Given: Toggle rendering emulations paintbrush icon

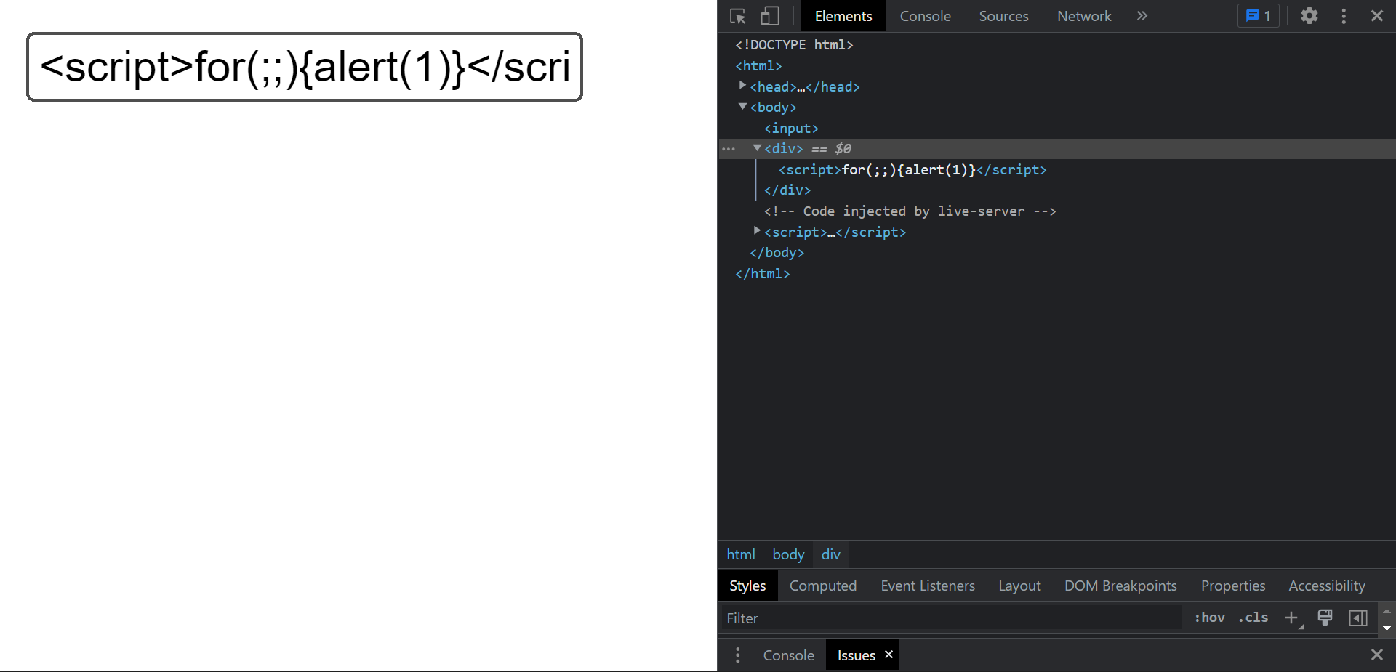Looking at the screenshot, I should (1325, 618).
